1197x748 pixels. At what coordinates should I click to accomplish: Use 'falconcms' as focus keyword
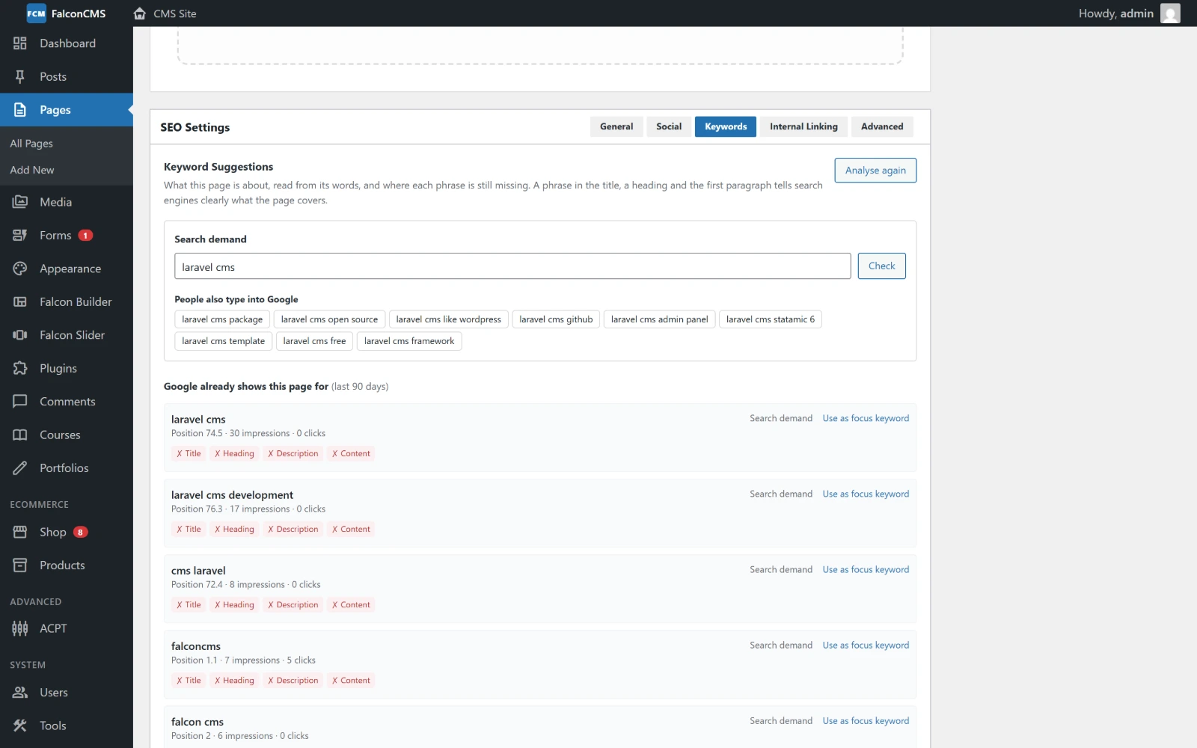[x=866, y=645]
